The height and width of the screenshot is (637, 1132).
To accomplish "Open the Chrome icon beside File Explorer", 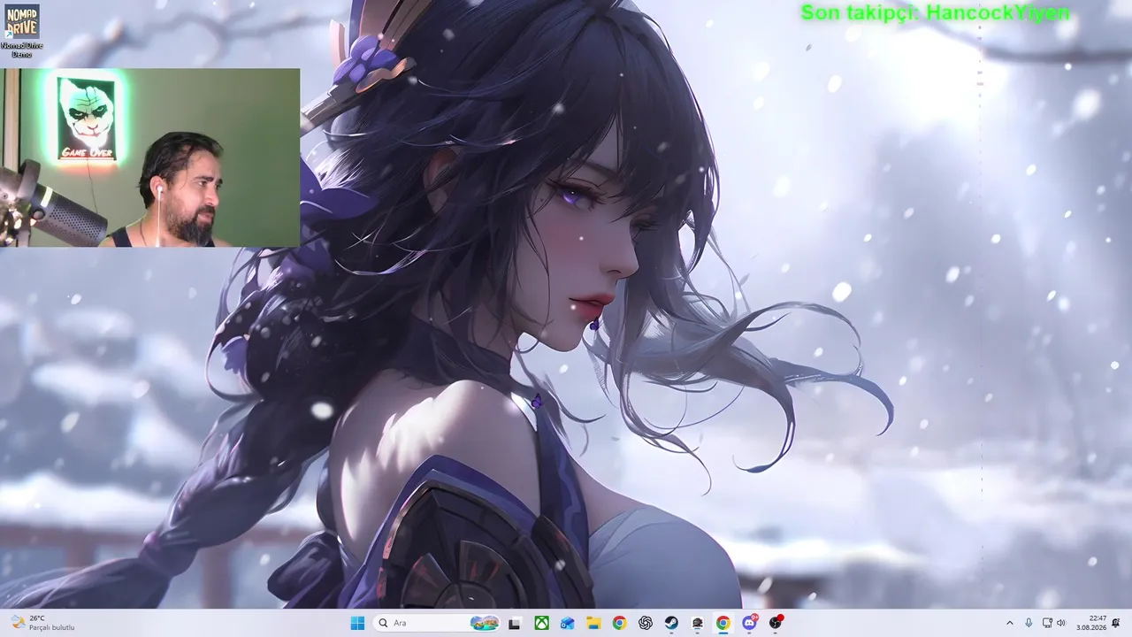I will 619,623.
